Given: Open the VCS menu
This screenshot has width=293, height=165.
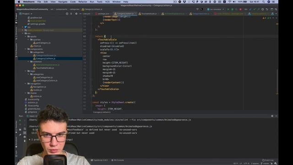Looking at the screenshot, I should (107, 2).
